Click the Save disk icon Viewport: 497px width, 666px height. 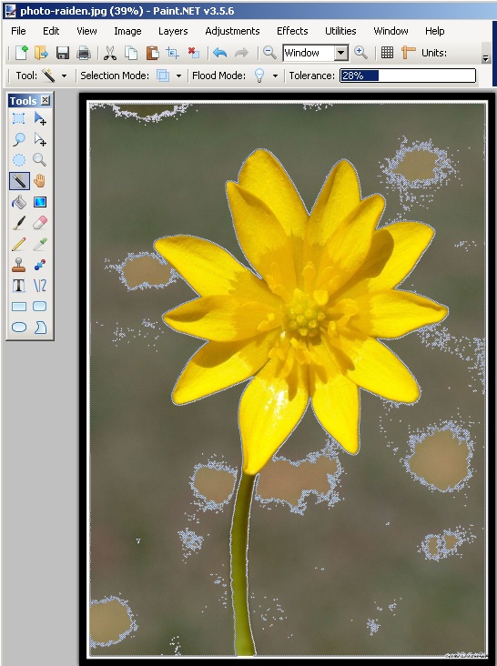coord(63,53)
